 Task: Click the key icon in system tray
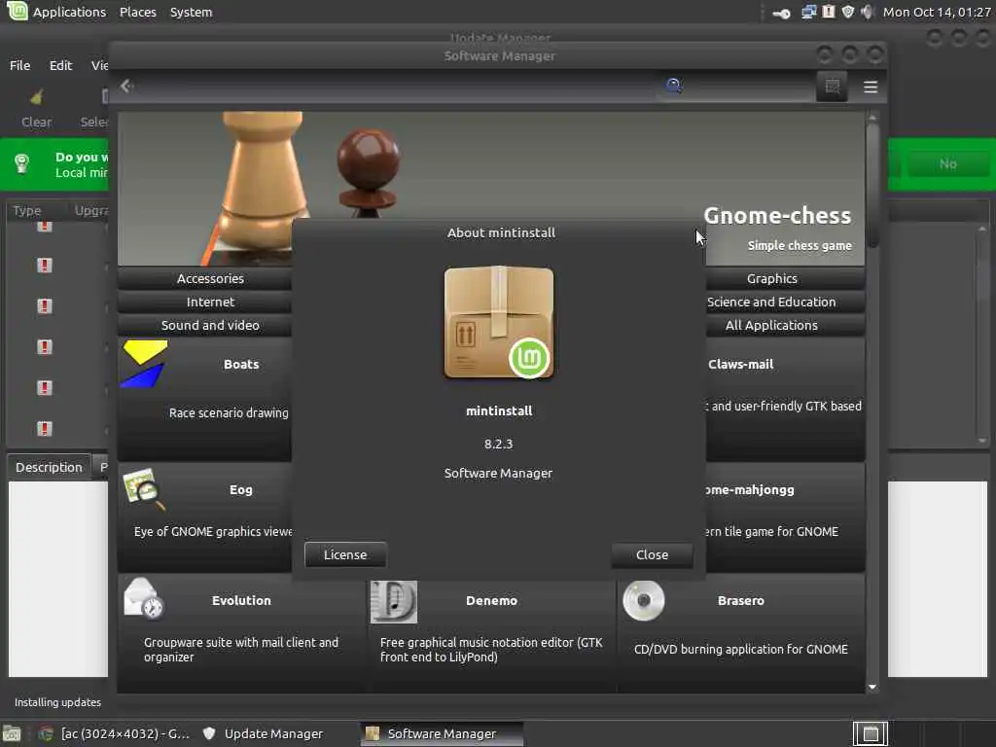point(782,14)
